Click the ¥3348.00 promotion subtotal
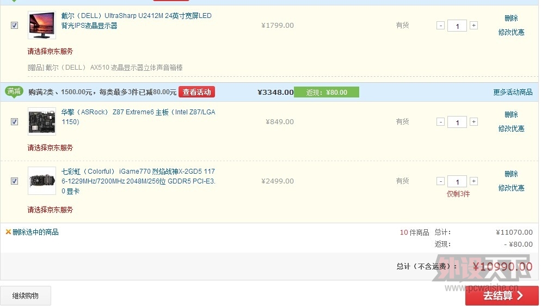 click(275, 92)
